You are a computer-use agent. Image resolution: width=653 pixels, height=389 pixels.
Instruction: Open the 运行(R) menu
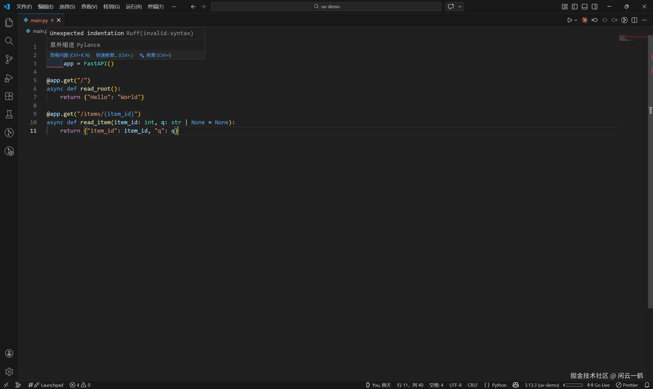[134, 7]
